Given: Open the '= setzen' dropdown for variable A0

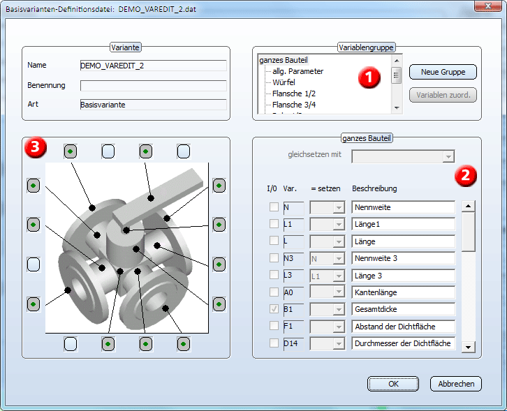Looking at the screenshot, I should pos(339,292).
